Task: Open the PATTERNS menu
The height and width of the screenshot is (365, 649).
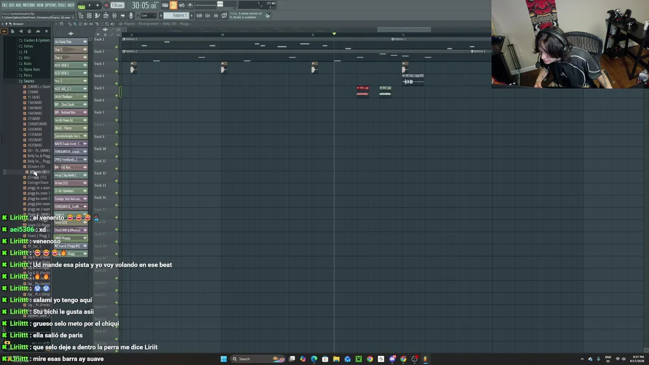Action: tap(29, 5)
